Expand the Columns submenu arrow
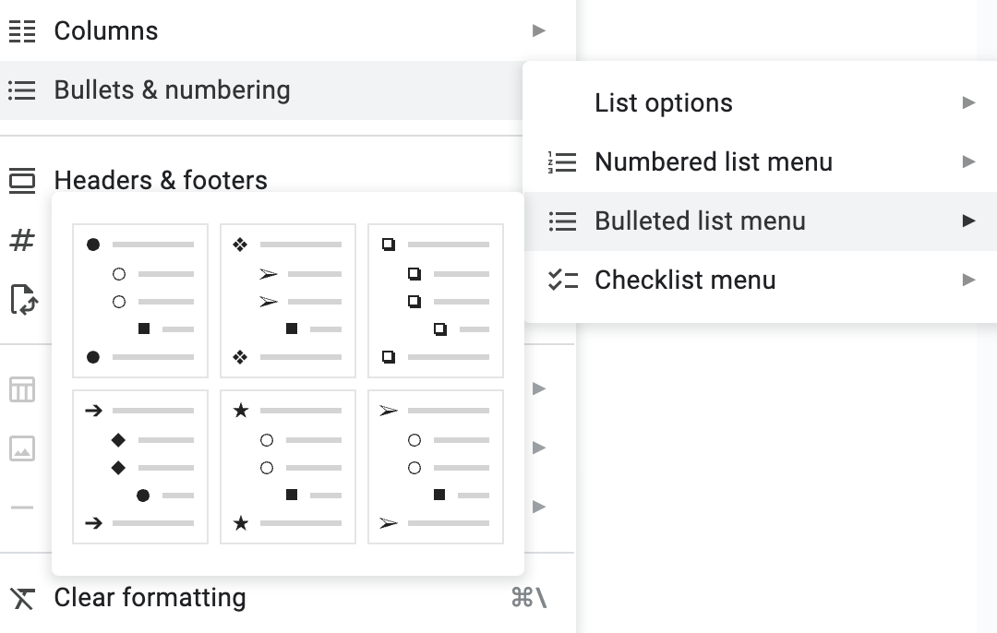 tap(538, 30)
